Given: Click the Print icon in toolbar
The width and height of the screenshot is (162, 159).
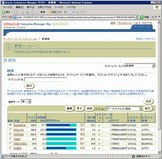Looking at the screenshot, I should point(77,12).
